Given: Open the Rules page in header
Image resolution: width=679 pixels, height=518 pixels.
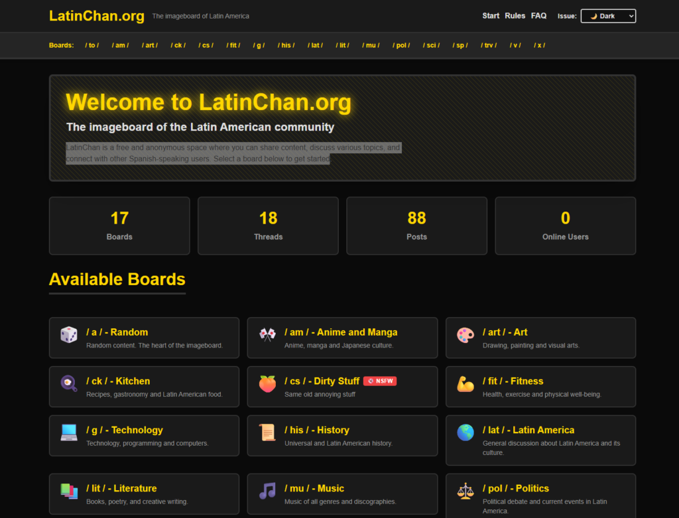Looking at the screenshot, I should [x=515, y=16].
